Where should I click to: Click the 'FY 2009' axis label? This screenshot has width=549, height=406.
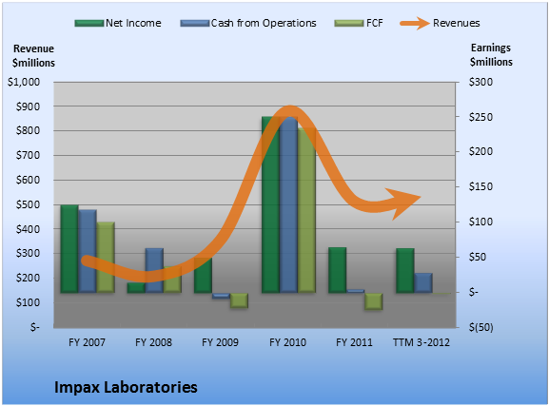click(220, 342)
